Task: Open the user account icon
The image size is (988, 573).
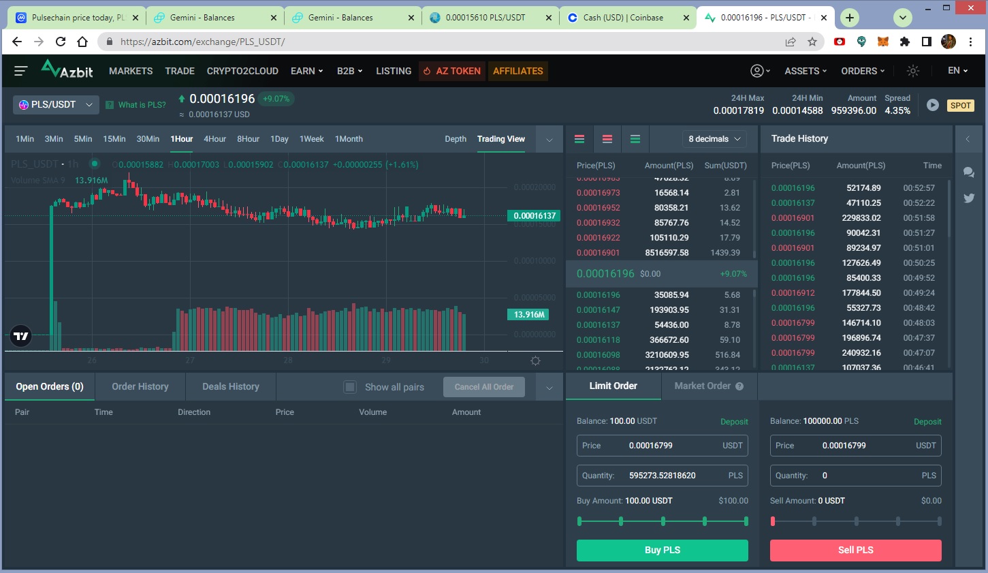Action: 756,71
